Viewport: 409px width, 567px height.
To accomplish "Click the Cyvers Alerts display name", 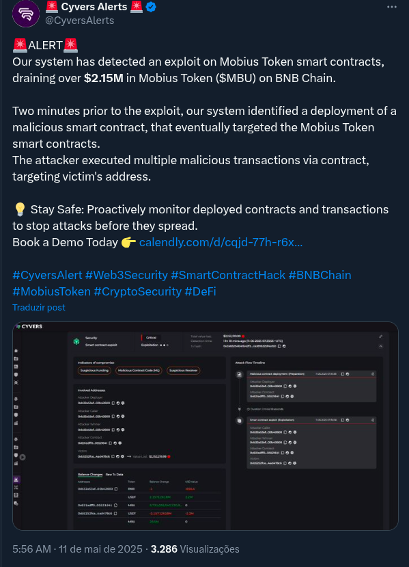I will [94, 7].
